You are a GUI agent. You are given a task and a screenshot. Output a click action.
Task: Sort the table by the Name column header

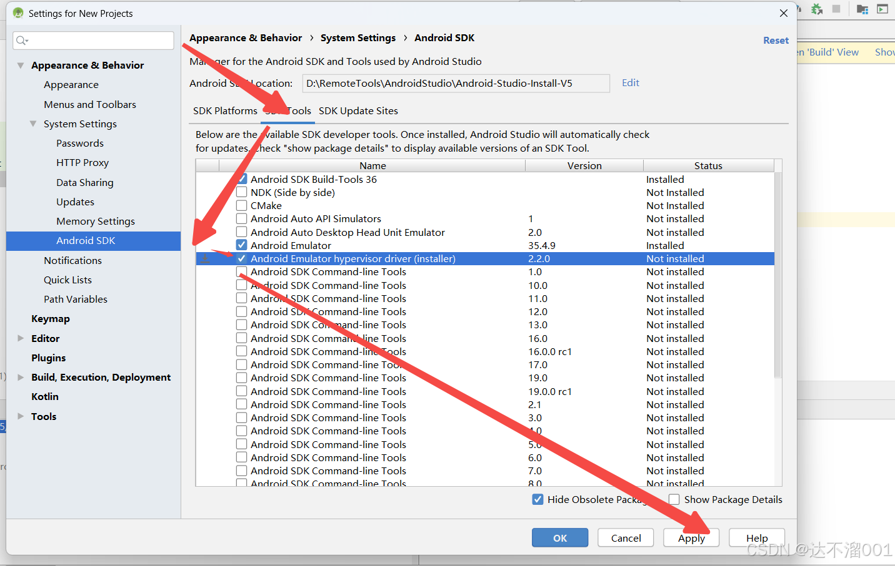tap(372, 165)
